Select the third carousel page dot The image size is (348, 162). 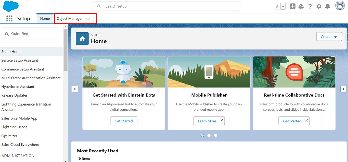click(x=216, y=135)
